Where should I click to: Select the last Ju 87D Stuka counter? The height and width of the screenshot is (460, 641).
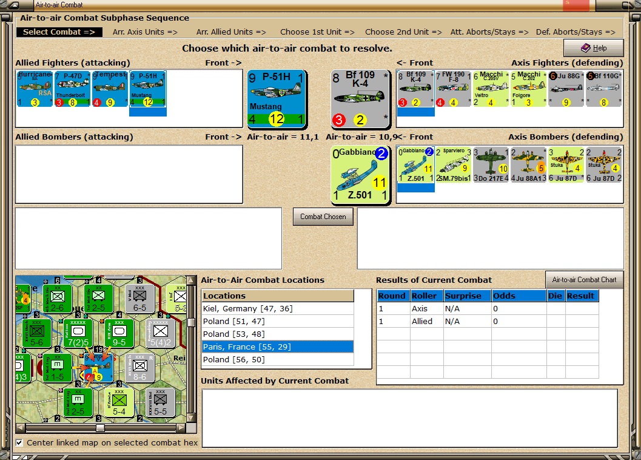point(604,164)
